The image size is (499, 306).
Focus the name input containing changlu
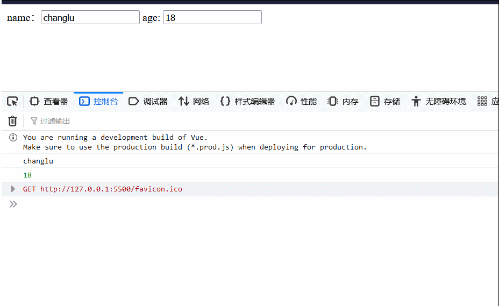(90, 18)
